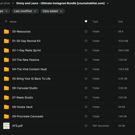
Task: Select the 05-Bring Your IG Back To Life name
Action: pyautogui.click(x=31, y=79)
